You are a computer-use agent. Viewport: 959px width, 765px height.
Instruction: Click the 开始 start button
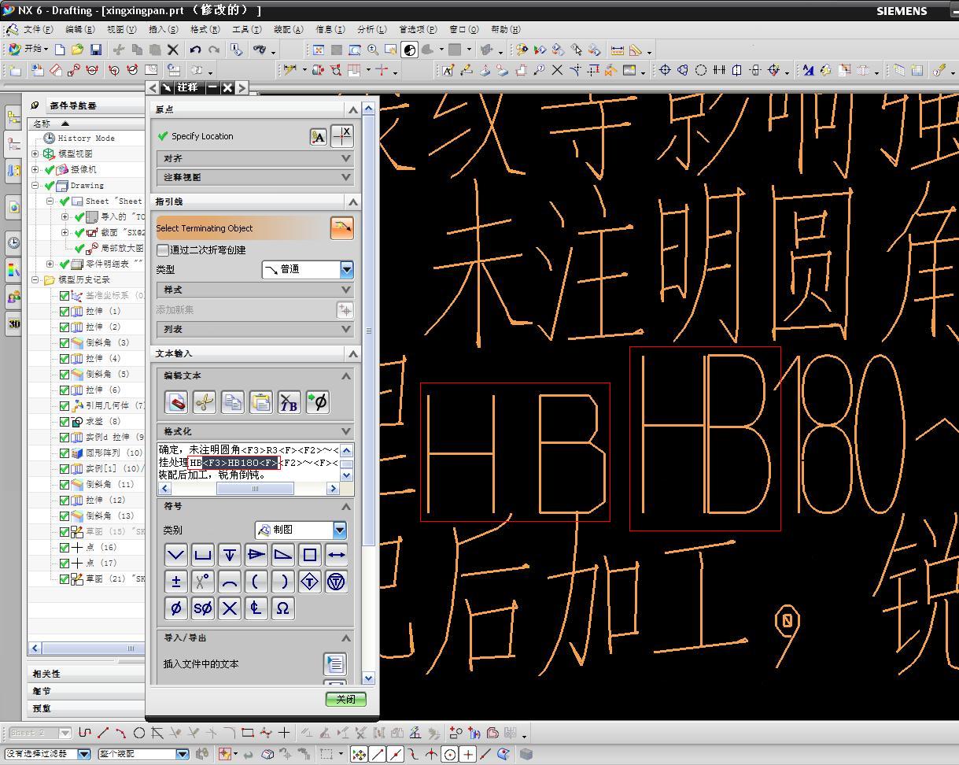28,49
